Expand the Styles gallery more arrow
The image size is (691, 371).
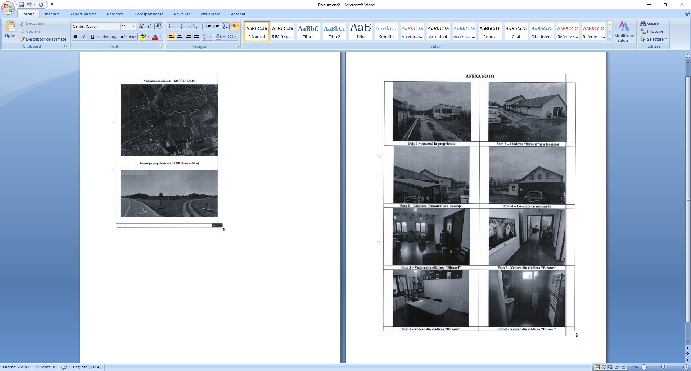click(610, 38)
